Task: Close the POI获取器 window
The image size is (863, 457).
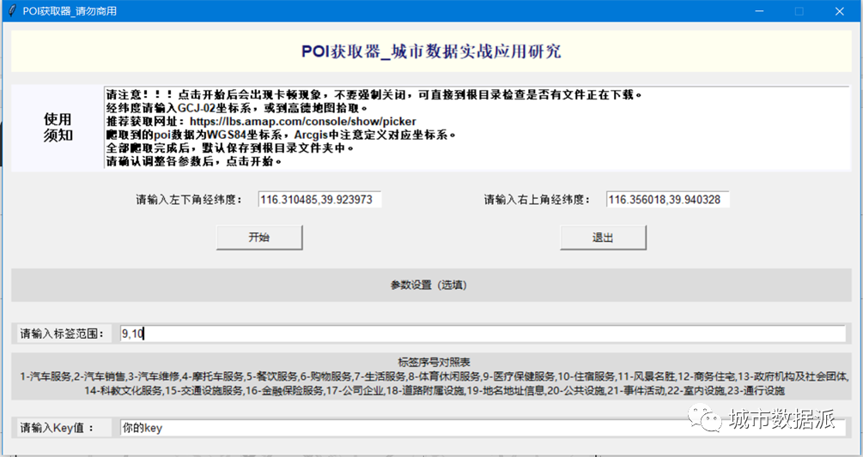Action: coord(839,11)
